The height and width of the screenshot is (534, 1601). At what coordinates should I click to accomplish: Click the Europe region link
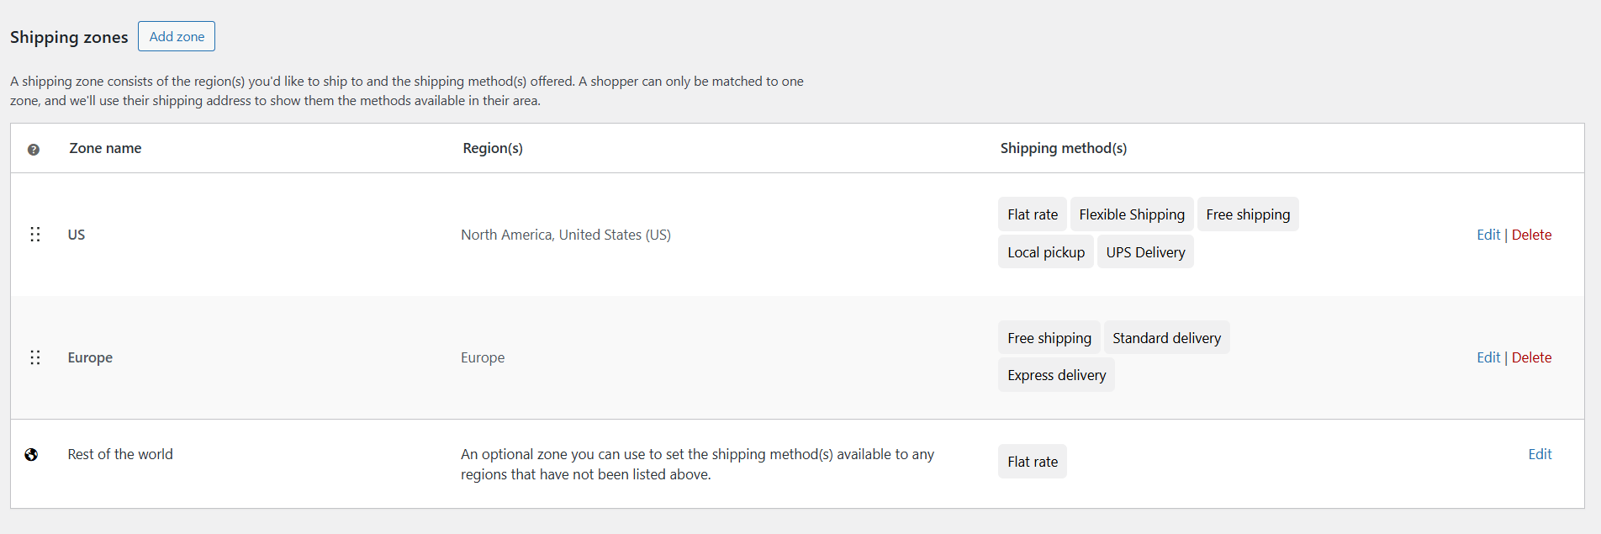point(482,357)
